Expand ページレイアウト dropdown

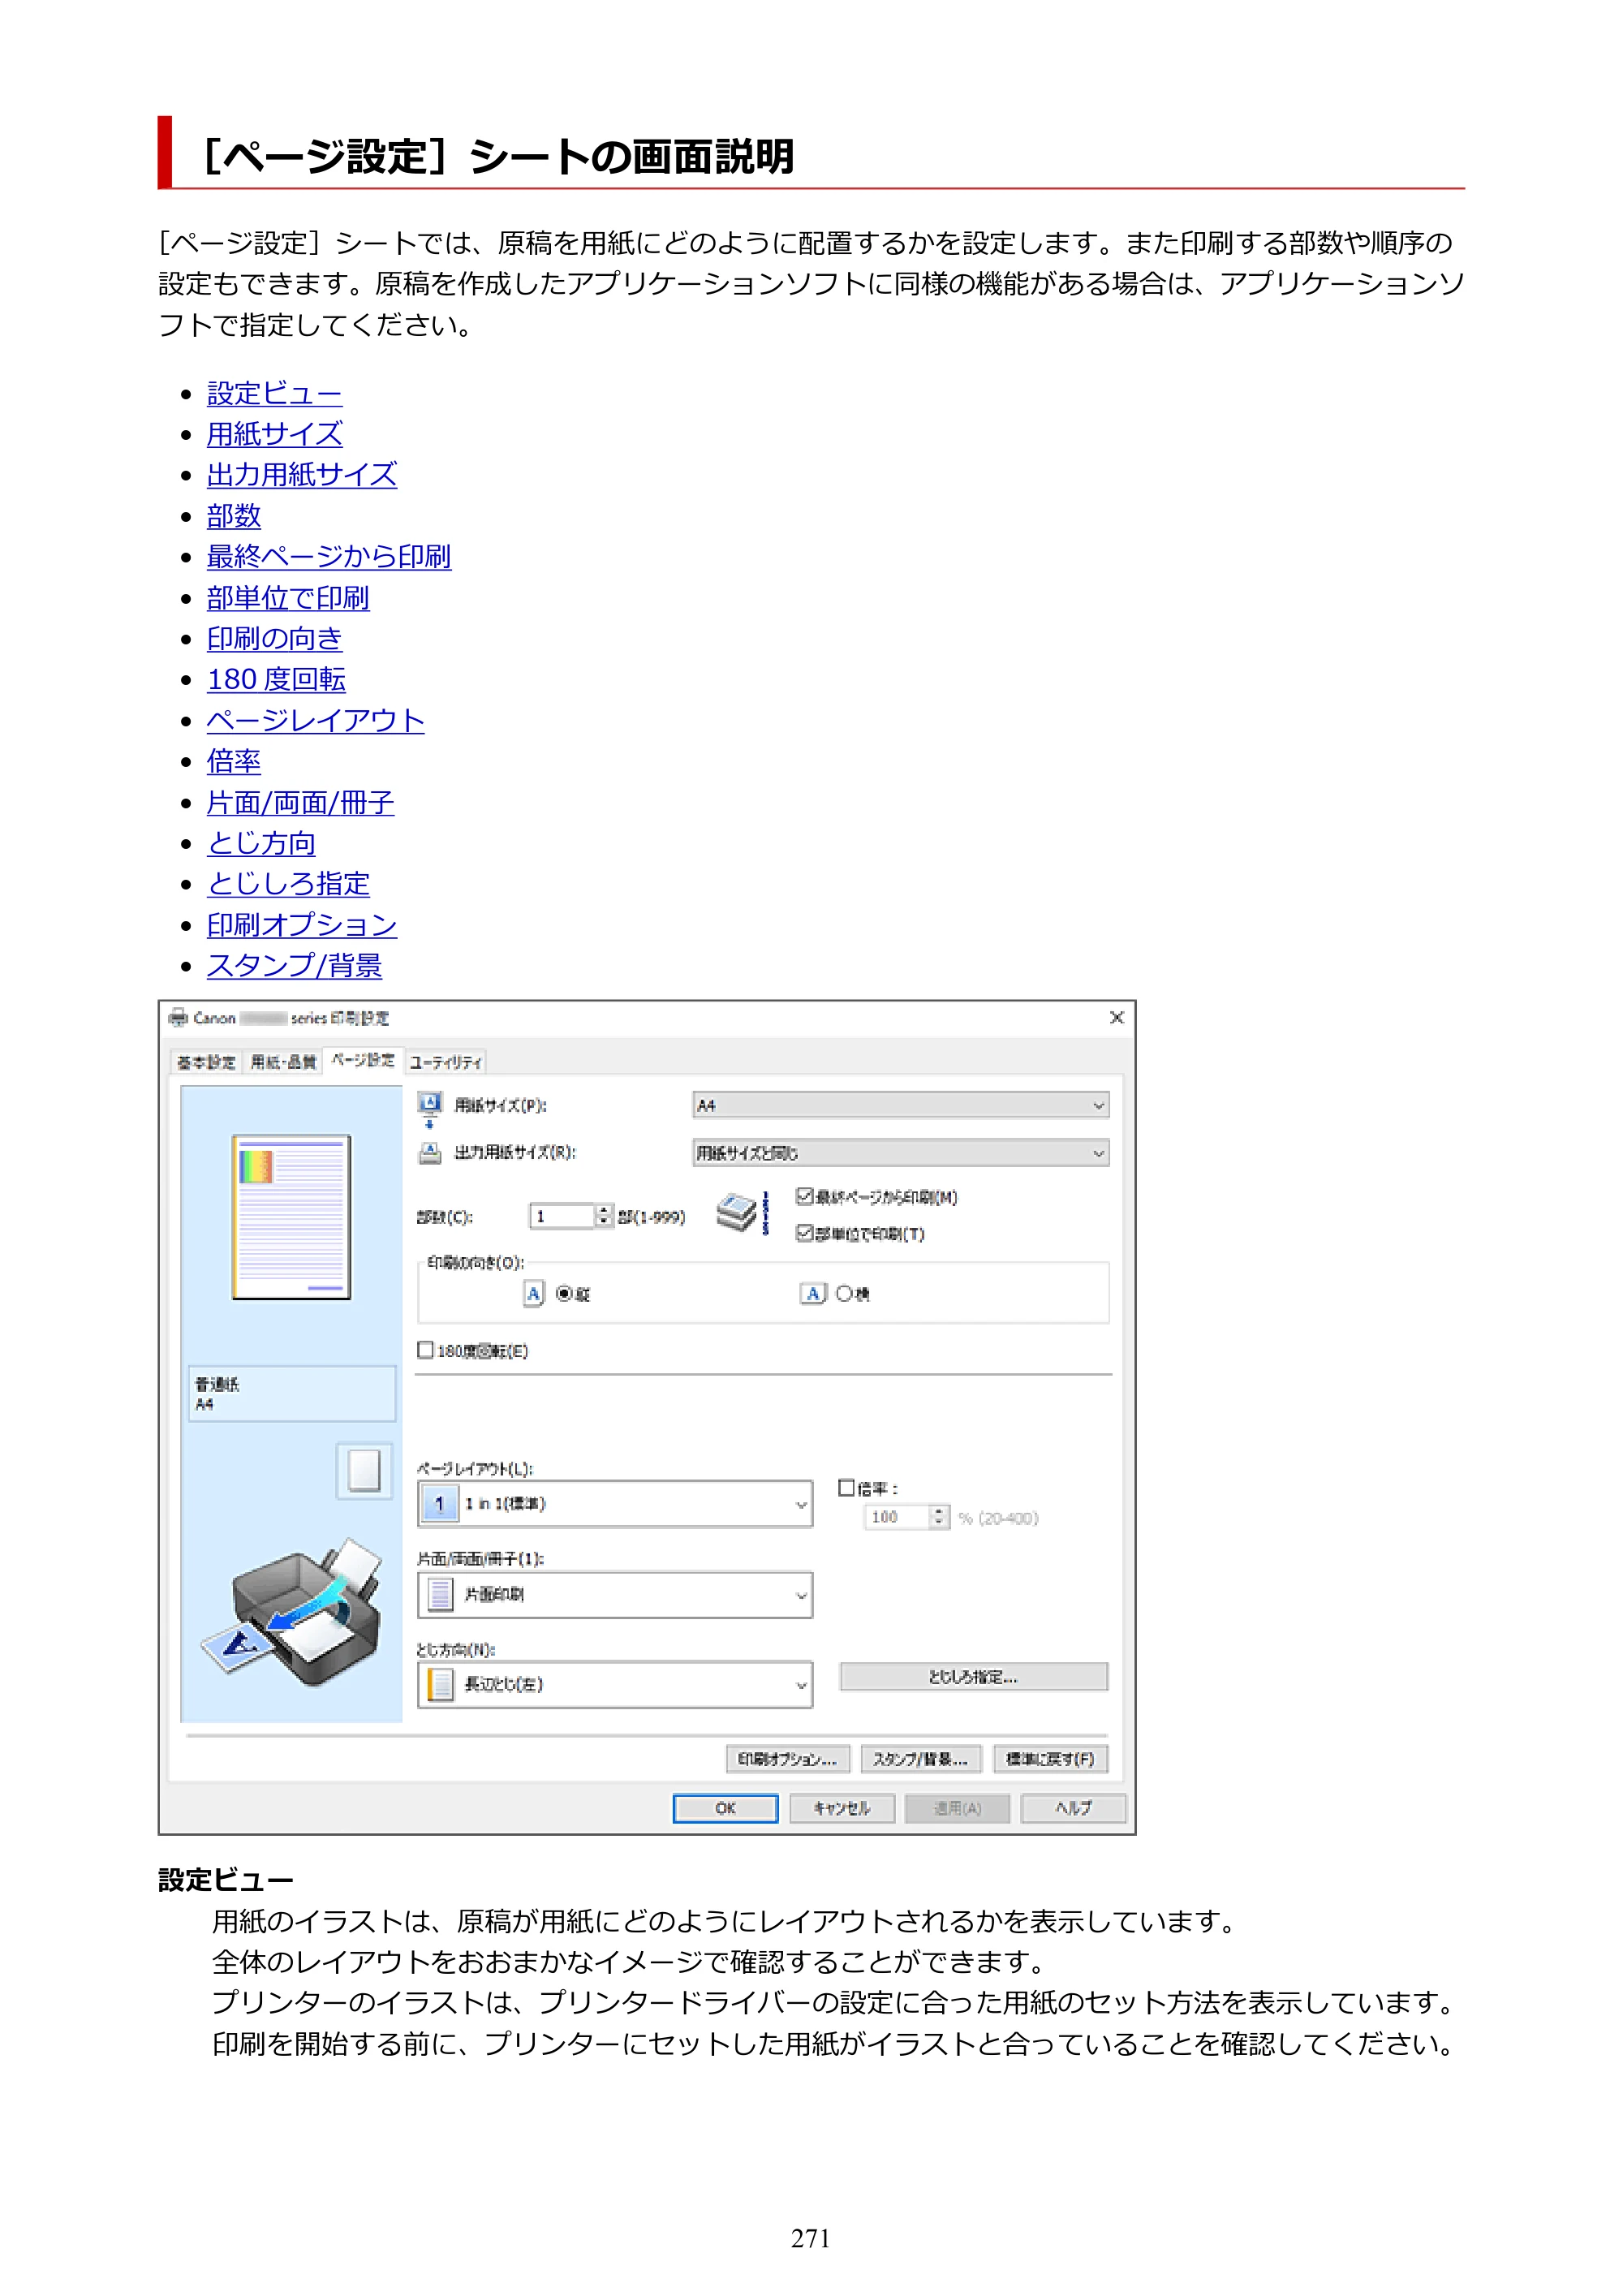tap(615, 1504)
